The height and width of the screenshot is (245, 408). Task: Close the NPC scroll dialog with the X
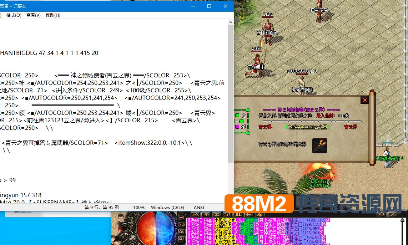[x=364, y=100]
